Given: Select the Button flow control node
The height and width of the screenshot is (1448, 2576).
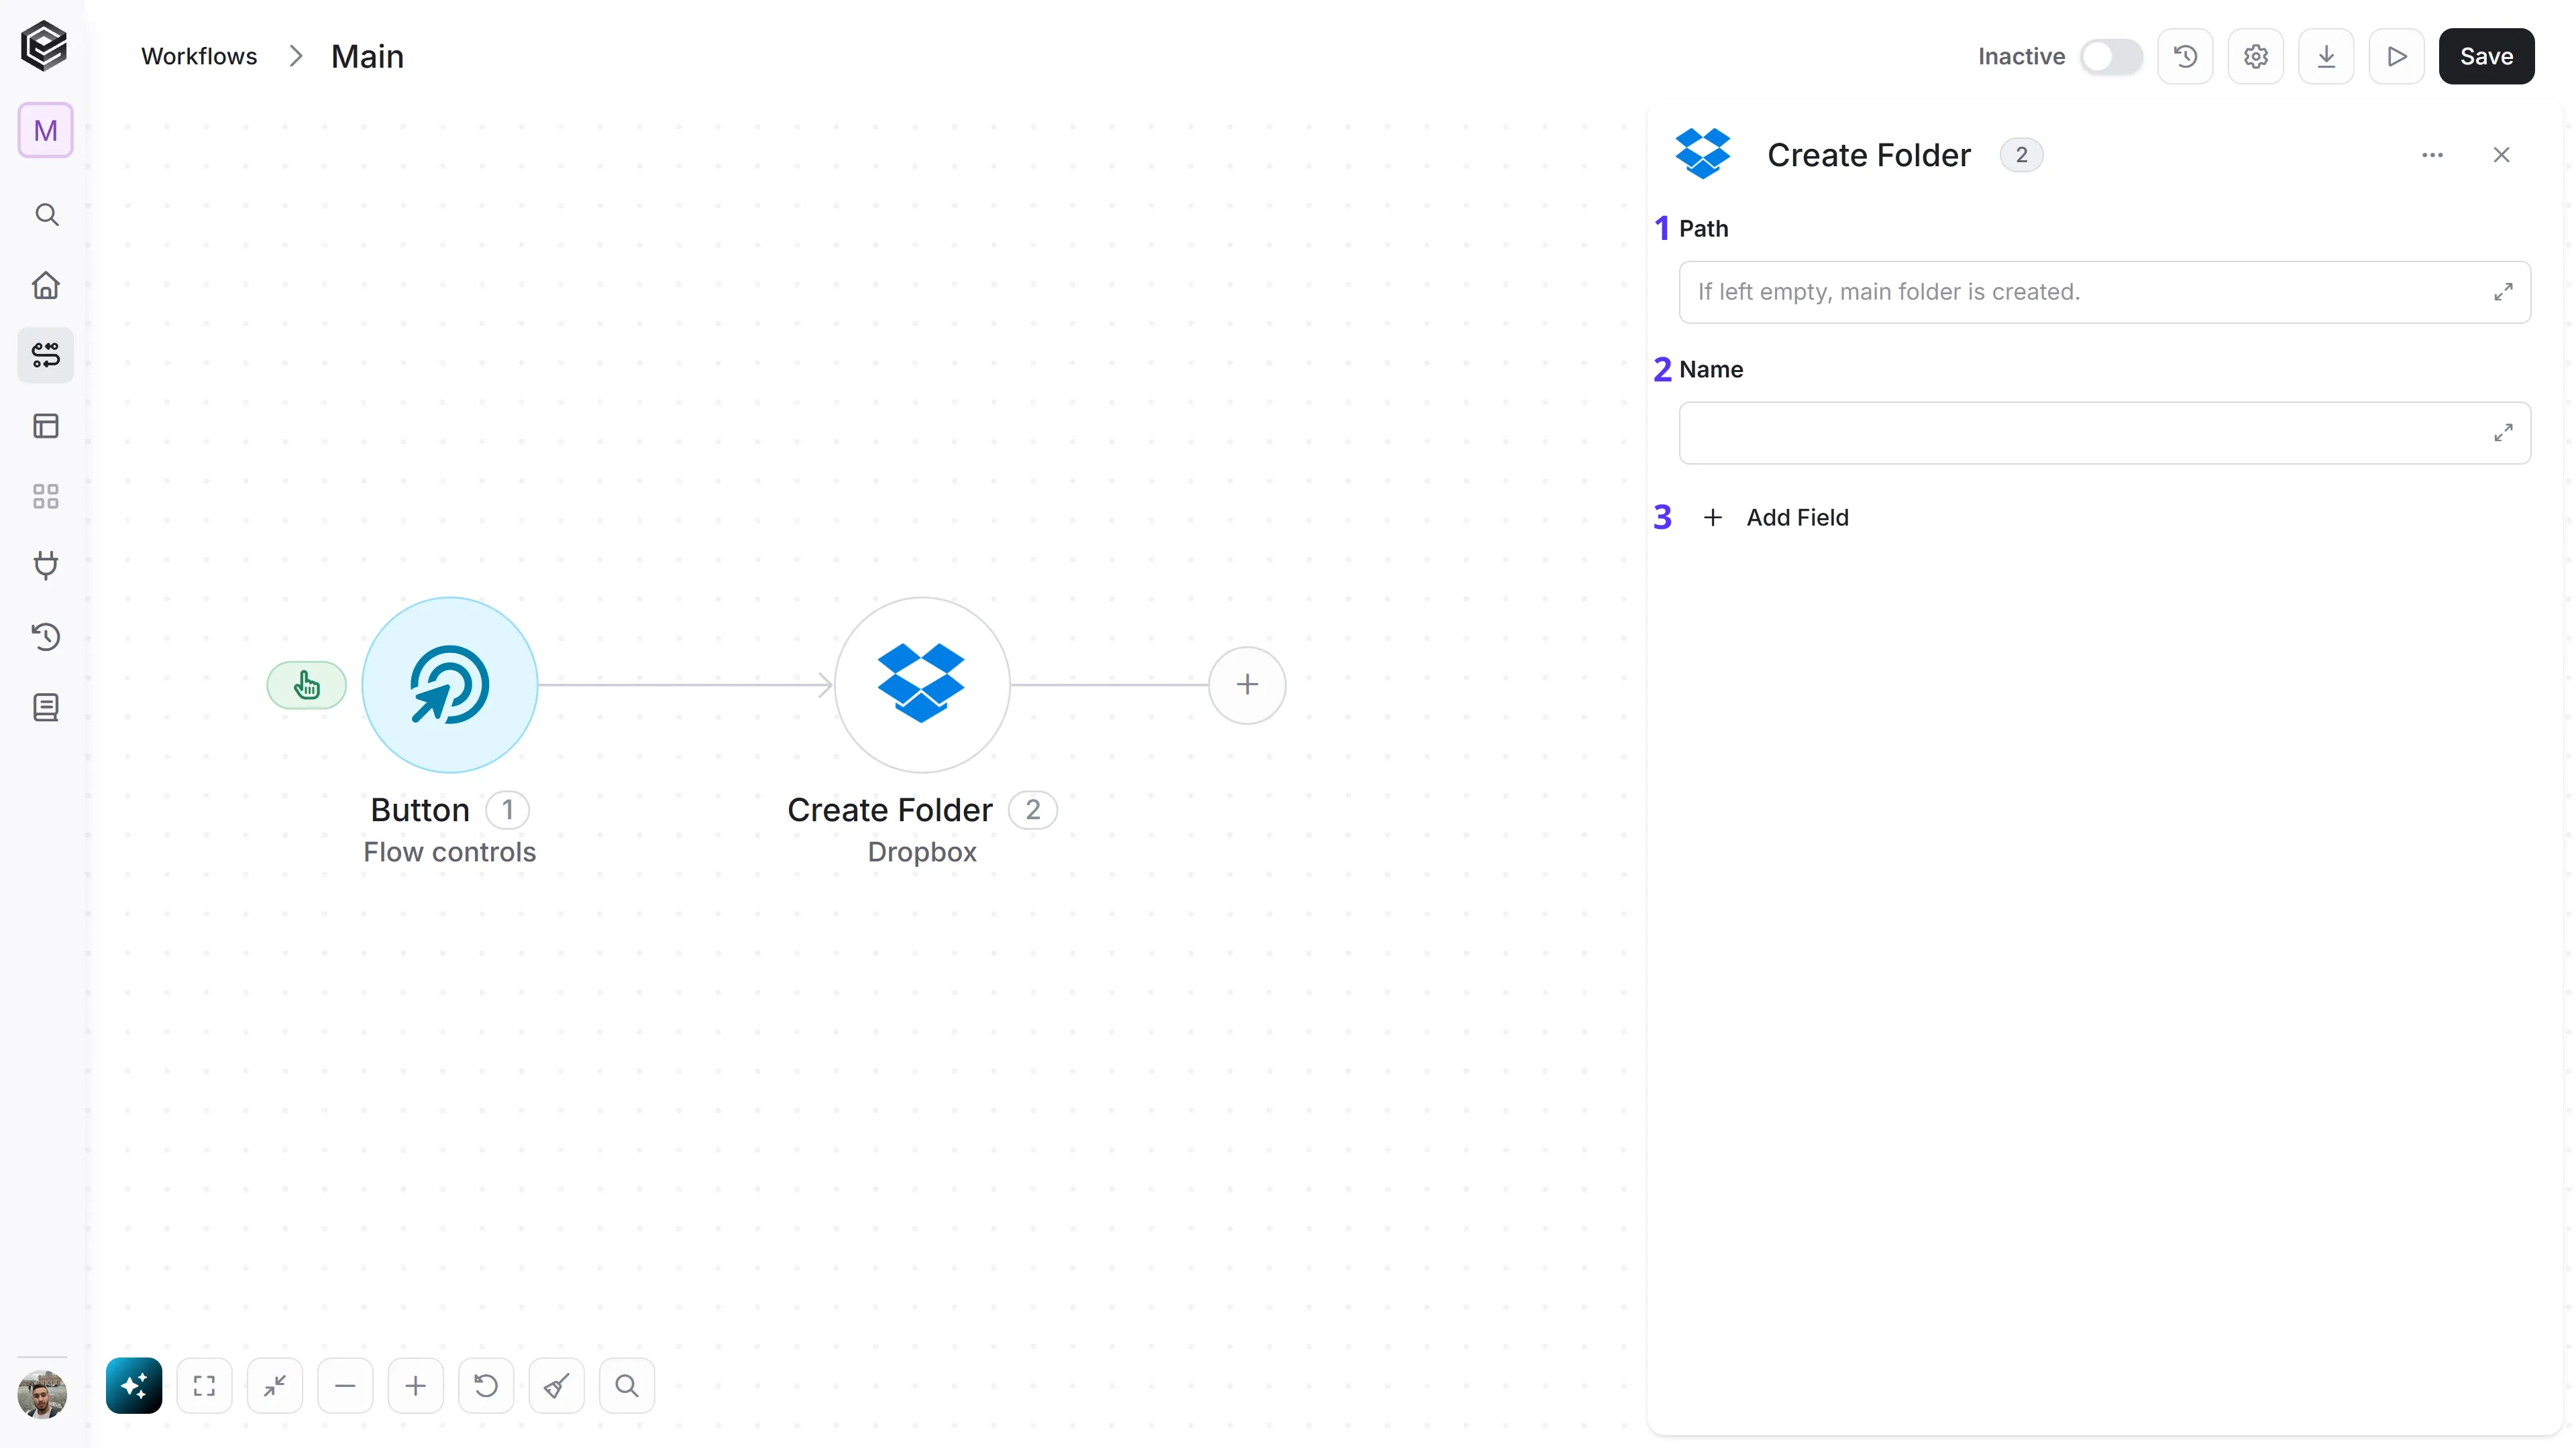Looking at the screenshot, I should point(450,684).
